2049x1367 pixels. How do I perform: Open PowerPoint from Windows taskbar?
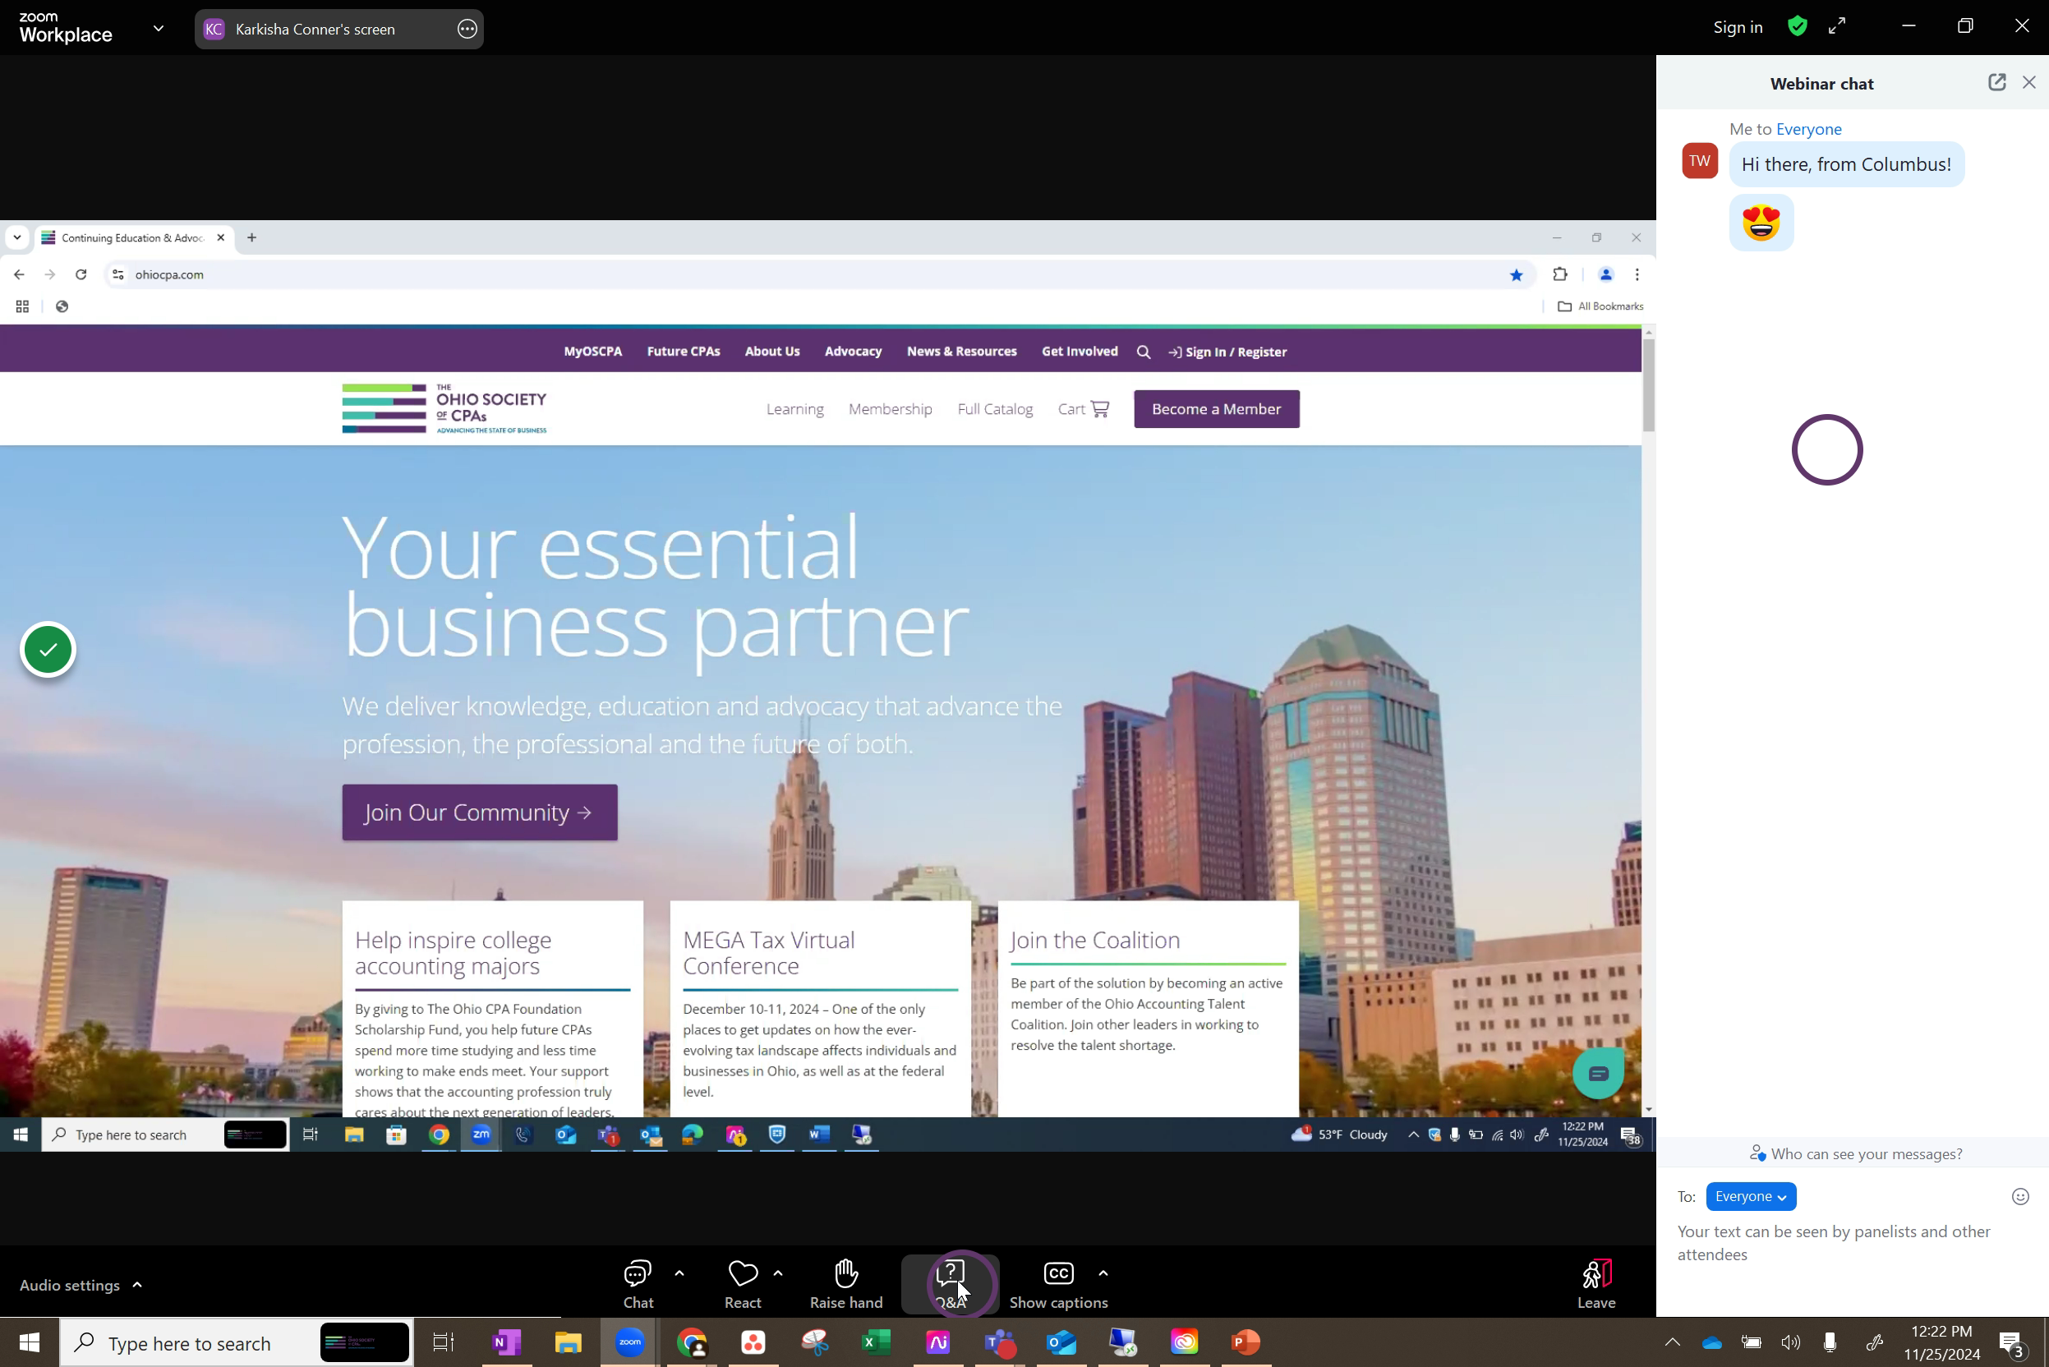coord(1246,1342)
